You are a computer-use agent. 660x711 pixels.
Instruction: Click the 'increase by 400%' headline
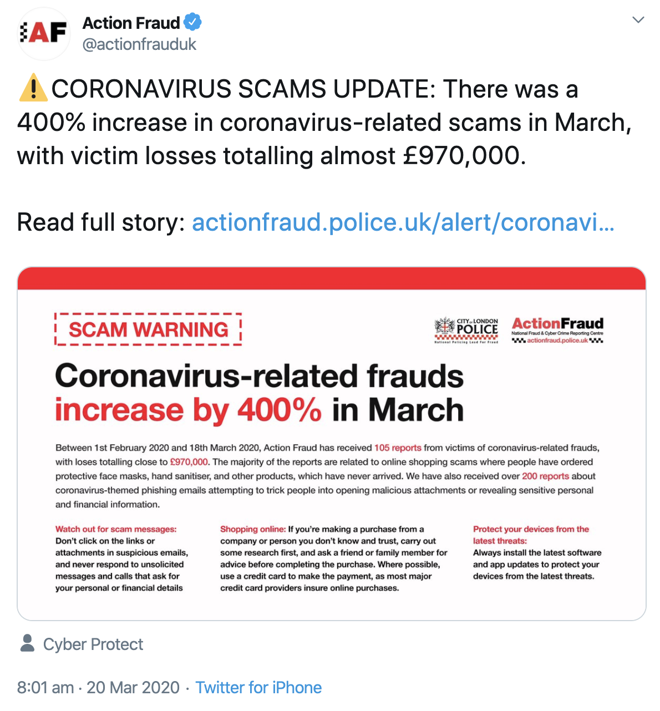click(188, 410)
